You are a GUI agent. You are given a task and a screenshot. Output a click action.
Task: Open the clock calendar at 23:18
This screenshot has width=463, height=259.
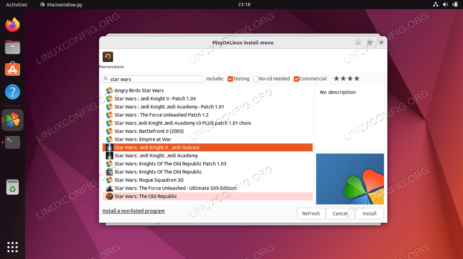tap(244, 5)
